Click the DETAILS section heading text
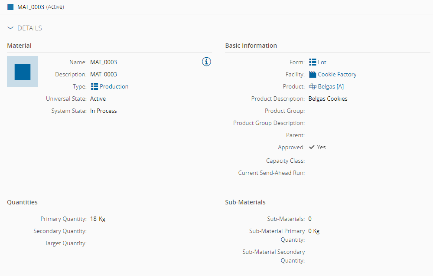This screenshot has height=276, width=433. pos(29,28)
